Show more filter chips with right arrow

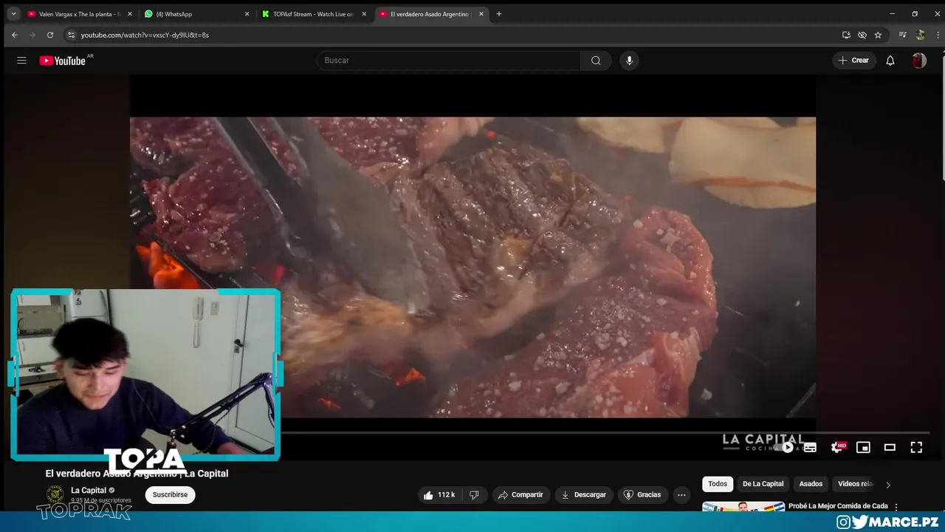point(888,485)
